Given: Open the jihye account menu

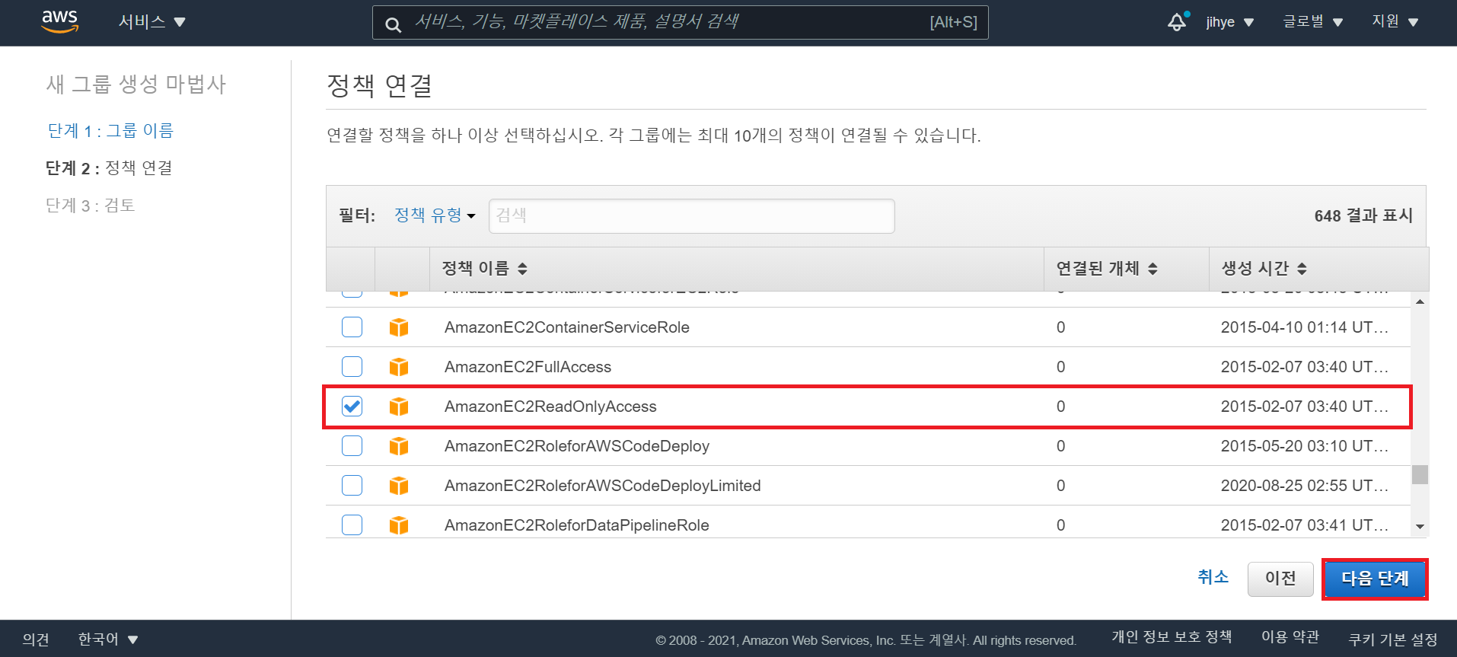Looking at the screenshot, I should coord(1229,22).
